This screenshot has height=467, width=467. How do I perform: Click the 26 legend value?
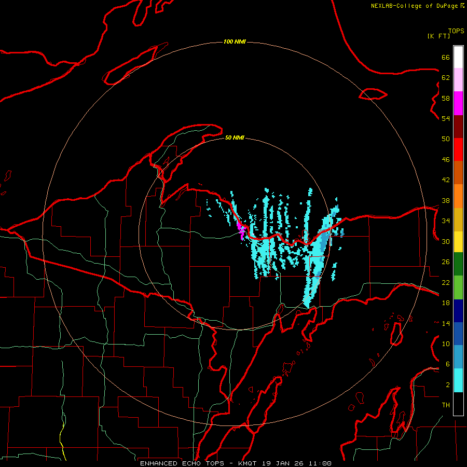tap(446, 262)
